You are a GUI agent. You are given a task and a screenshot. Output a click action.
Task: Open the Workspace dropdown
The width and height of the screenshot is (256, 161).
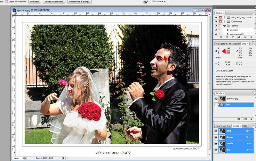click(x=159, y=2)
